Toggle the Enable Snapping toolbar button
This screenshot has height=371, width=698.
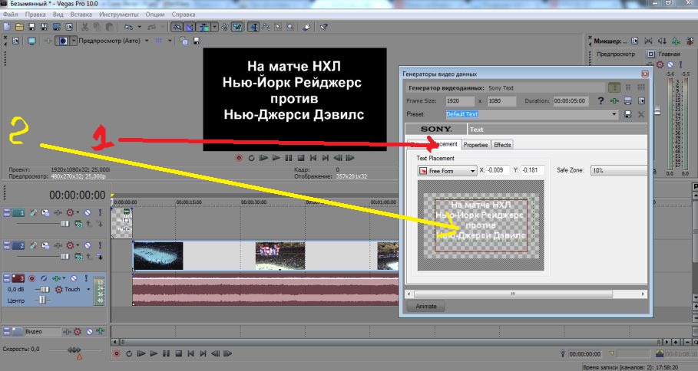[177, 27]
